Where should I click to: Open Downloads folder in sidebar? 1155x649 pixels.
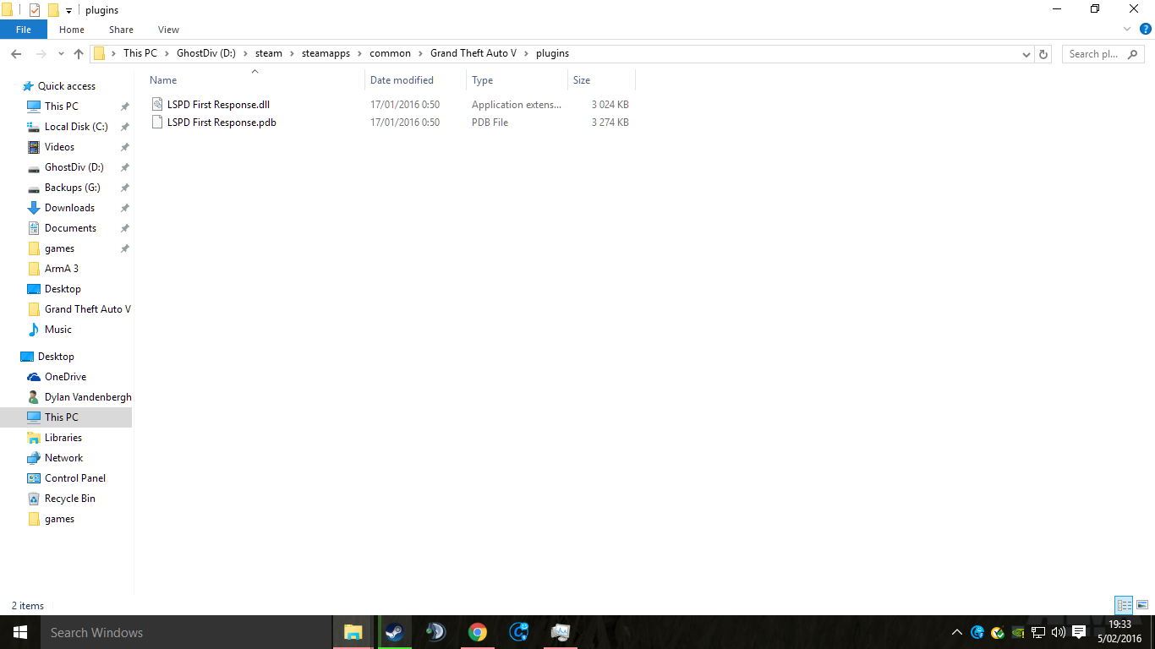point(69,208)
